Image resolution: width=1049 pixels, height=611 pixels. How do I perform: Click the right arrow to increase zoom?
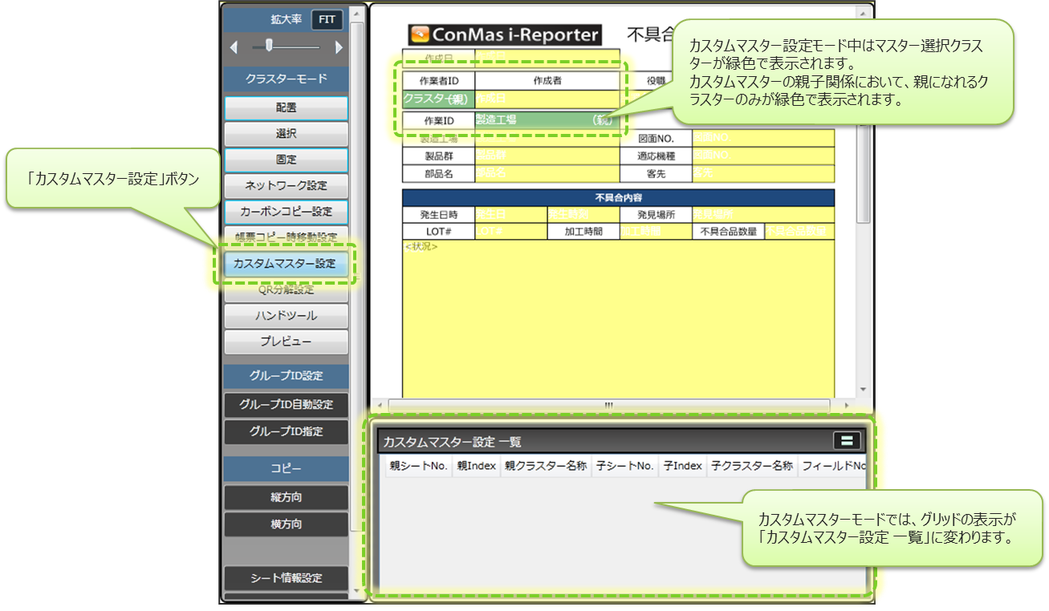click(339, 47)
